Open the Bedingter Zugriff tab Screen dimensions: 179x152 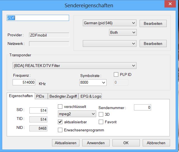(63, 96)
